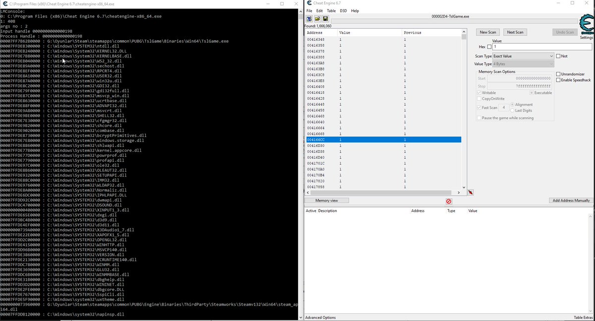595x321 pixels.
Task: Click Active column header in address table
Action: click(x=311, y=211)
